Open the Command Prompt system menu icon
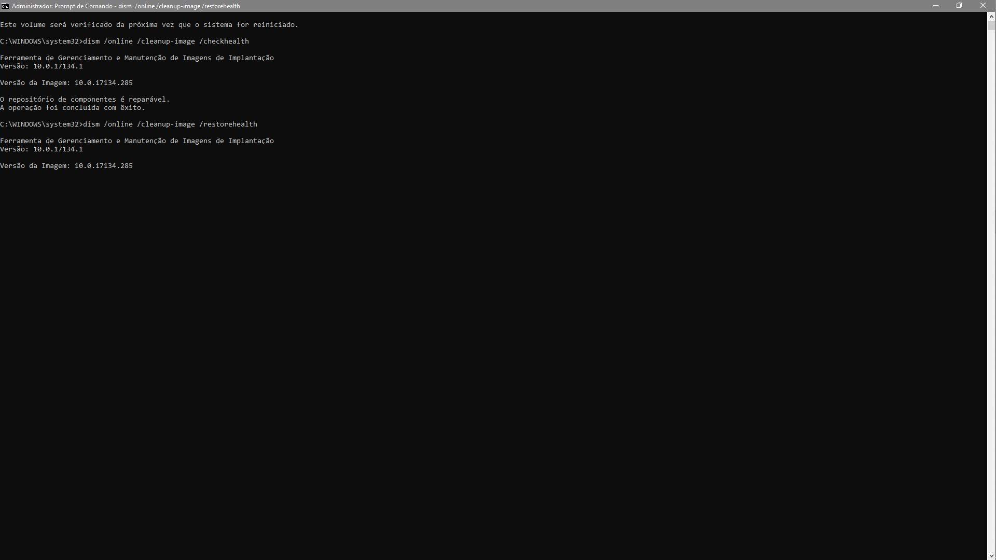This screenshot has height=560, width=996. pyautogui.click(x=5, y=6)
